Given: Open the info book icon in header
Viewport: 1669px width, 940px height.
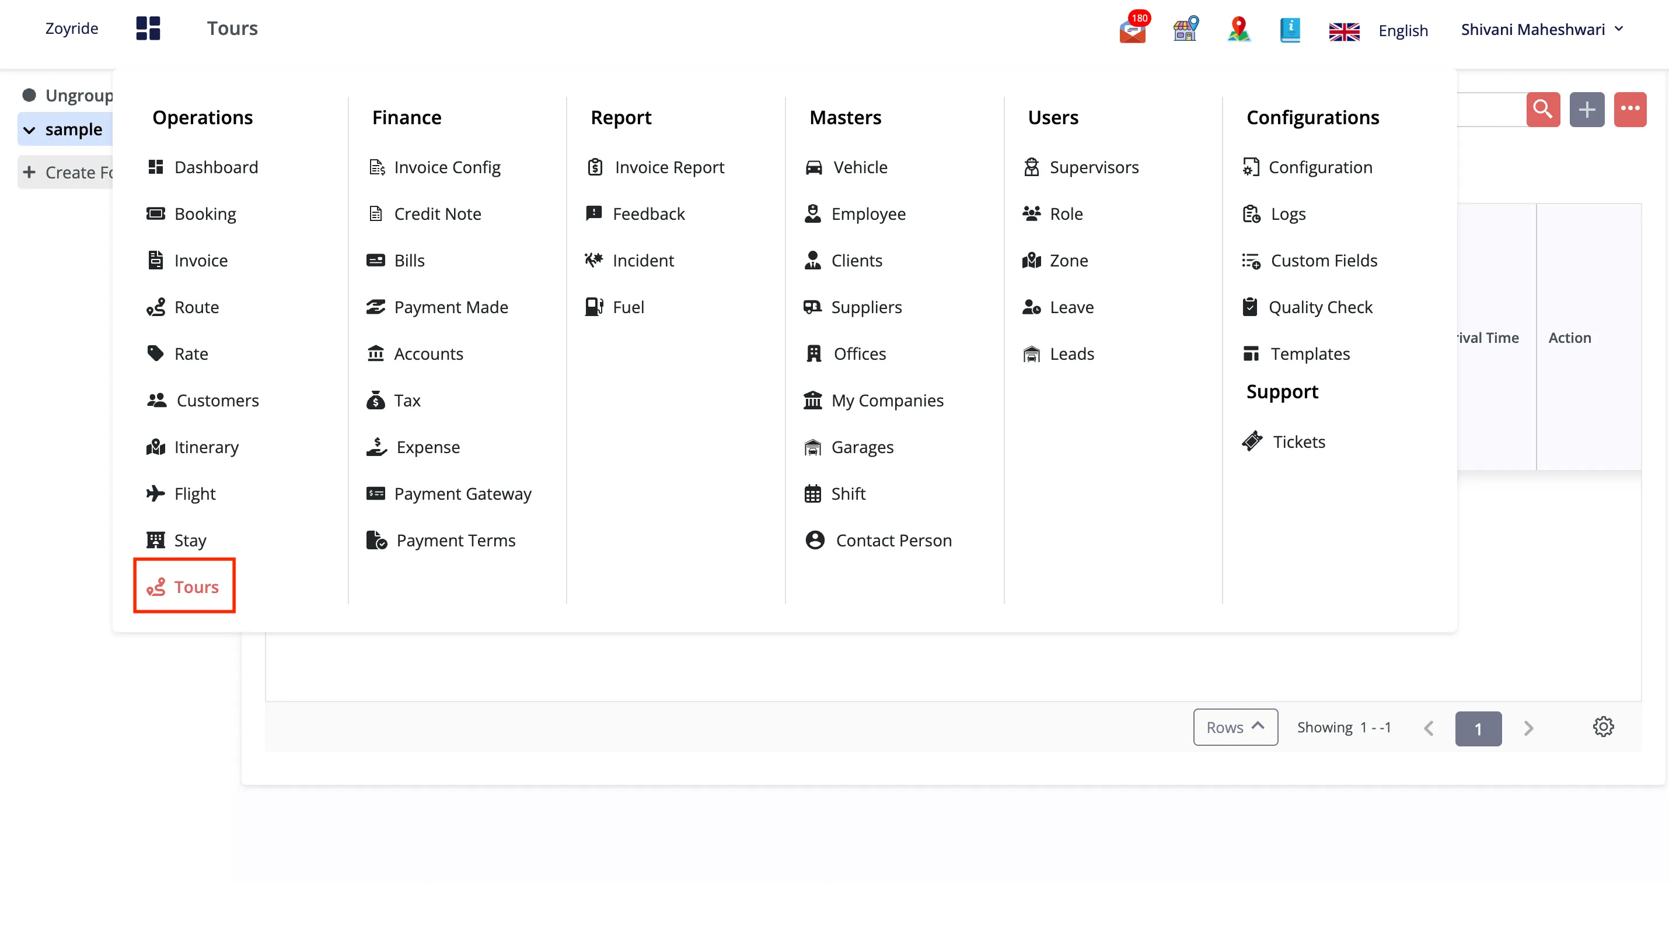Looking at the screenshot, I should click(x=1290, y=30).
